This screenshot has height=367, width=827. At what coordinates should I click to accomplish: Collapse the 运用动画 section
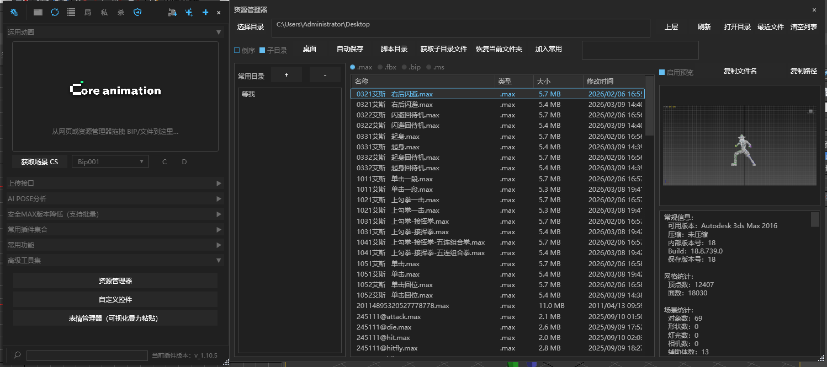tap(114, 33)
